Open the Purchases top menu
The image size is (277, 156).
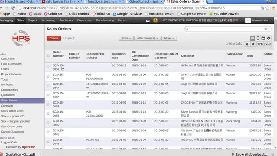tap(66, 20)
